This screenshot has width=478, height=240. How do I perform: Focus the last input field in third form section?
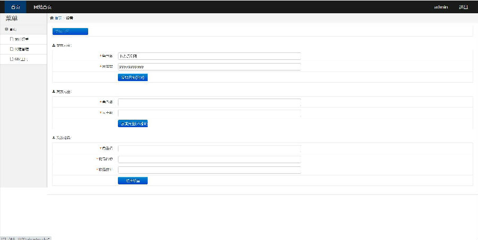coord(209,170)
